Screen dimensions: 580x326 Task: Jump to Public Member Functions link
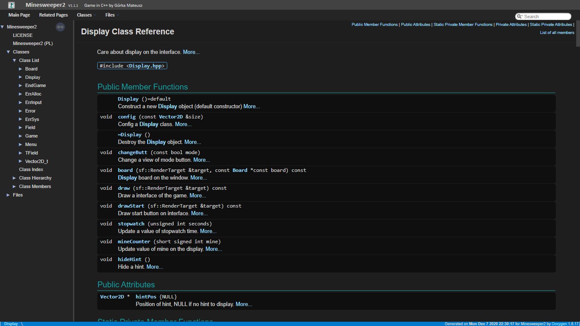point(374,25)
